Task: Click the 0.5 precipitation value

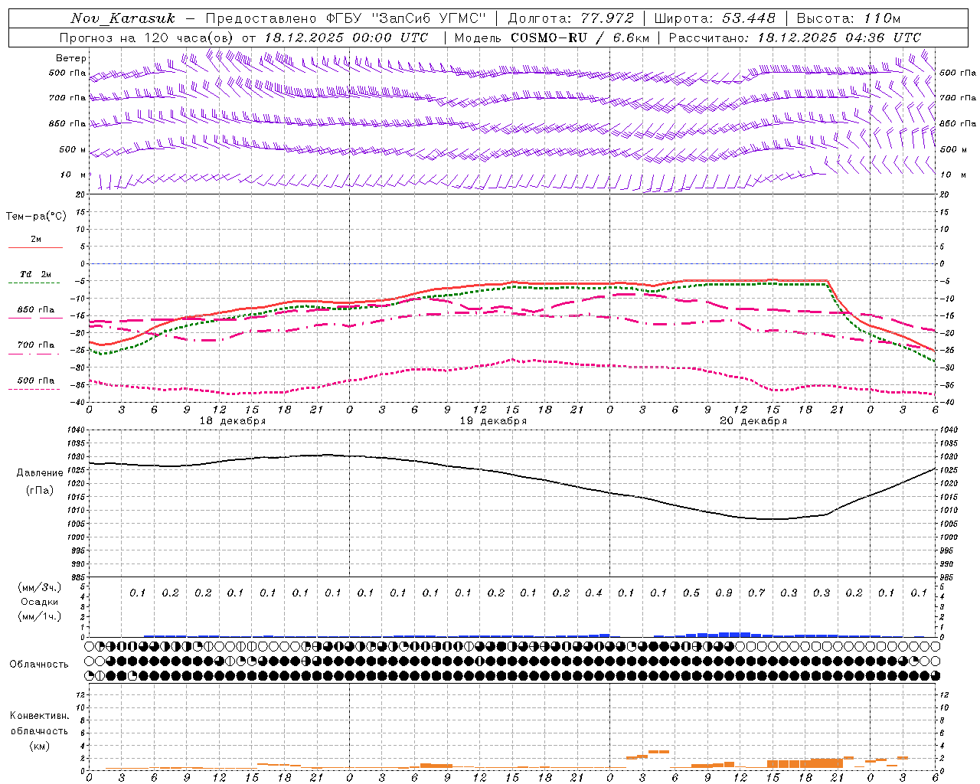Action: pos(691,593)
